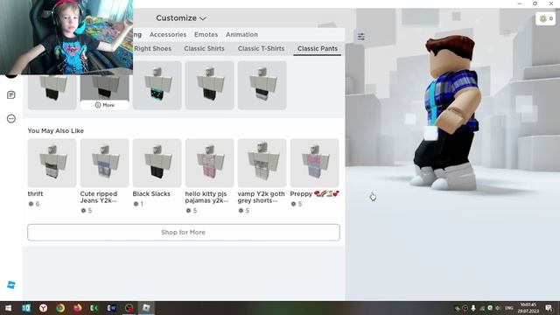The width and height of the screenshot is (560, 315).
Task: Select the teal-trimmed pants thumbnail
Action: tap(157, 85)
